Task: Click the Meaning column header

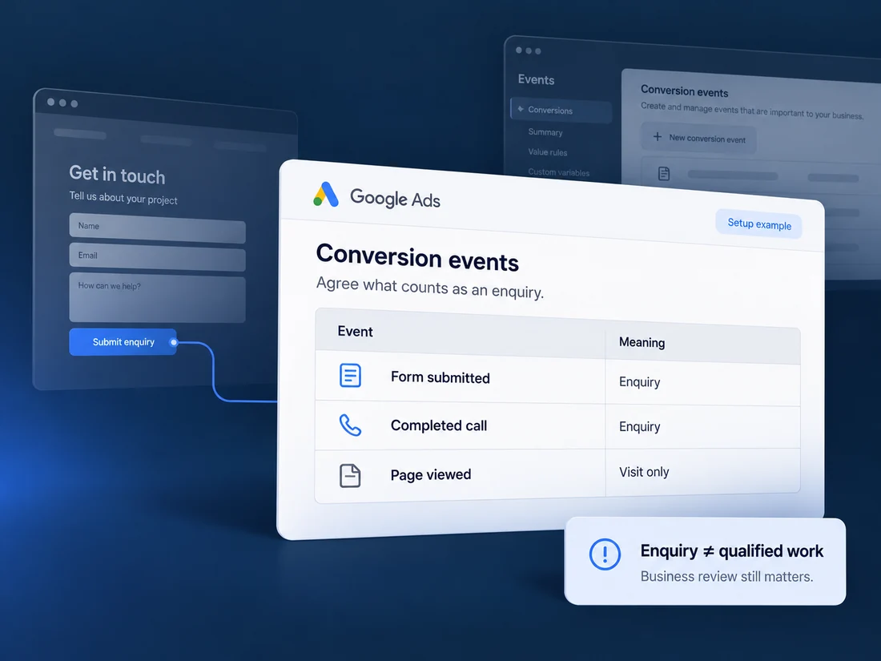Action: tap(642, 342)
